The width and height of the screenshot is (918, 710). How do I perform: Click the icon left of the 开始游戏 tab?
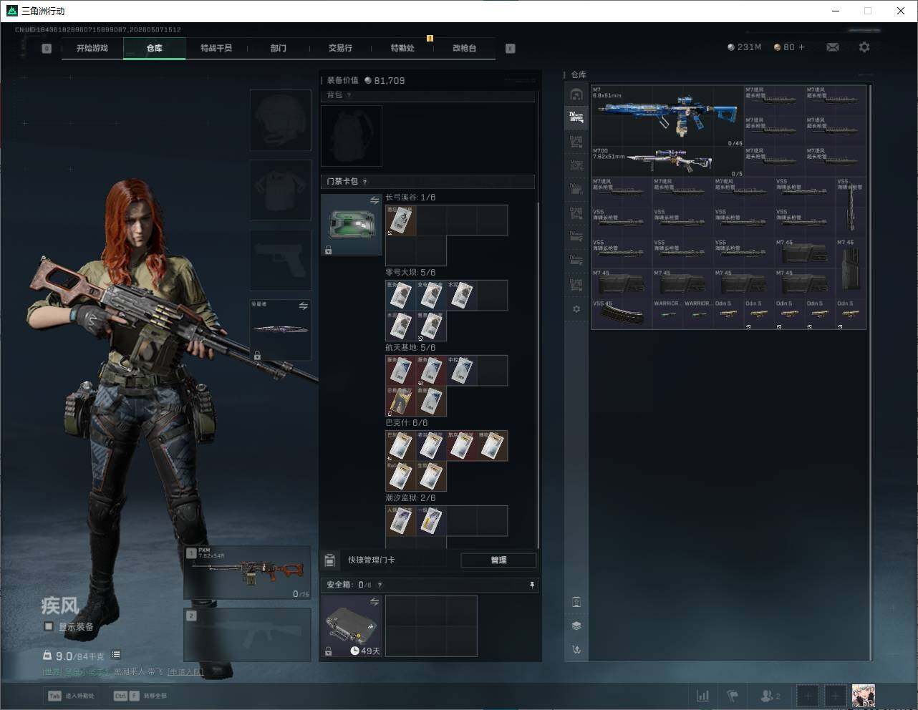pyautogui.click(x=47, y=49)
